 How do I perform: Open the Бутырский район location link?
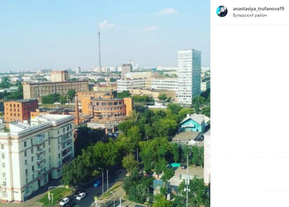click(250, 15)
